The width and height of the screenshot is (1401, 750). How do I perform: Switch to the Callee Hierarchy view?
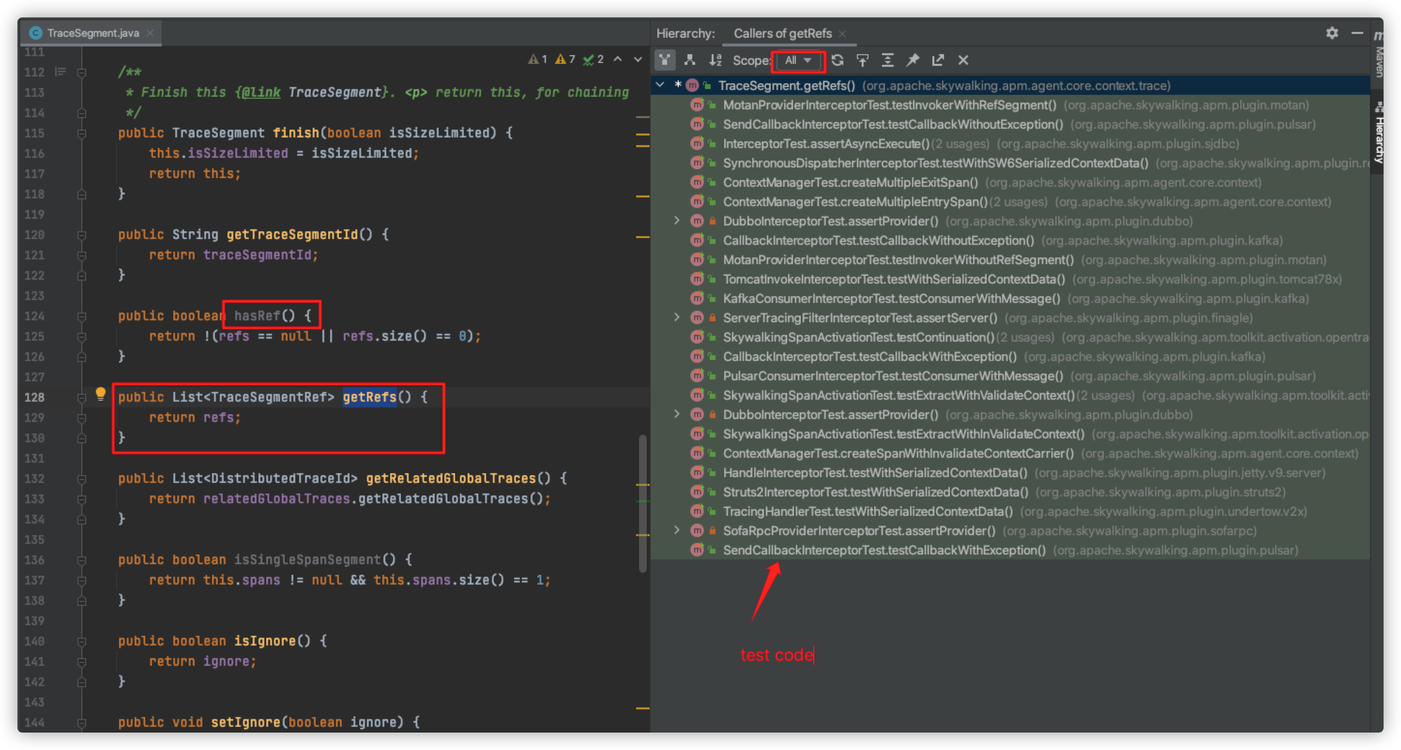point(690,60)
